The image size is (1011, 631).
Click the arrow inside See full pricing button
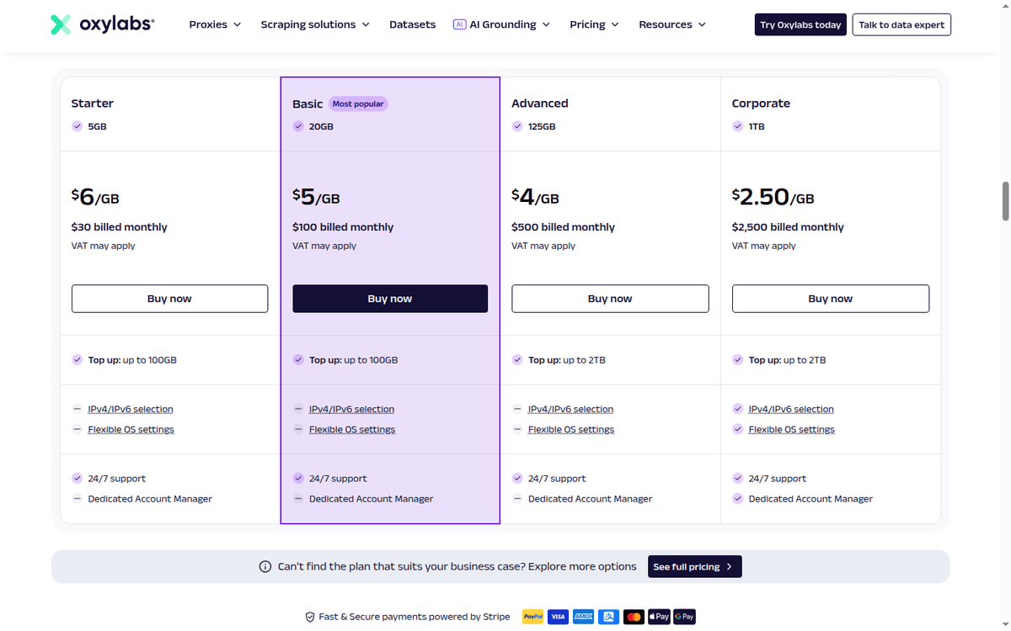coord(730,567)
